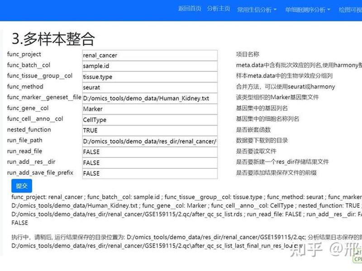
Task: Click the 数据要下载到的目录 description
Action: coord(262,140)
